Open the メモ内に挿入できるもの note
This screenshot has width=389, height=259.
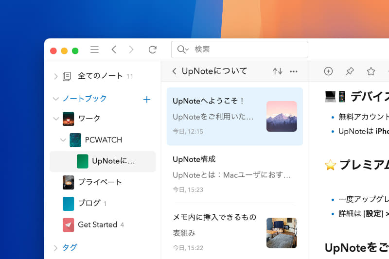pyautogui.click(x=235, y=232)
